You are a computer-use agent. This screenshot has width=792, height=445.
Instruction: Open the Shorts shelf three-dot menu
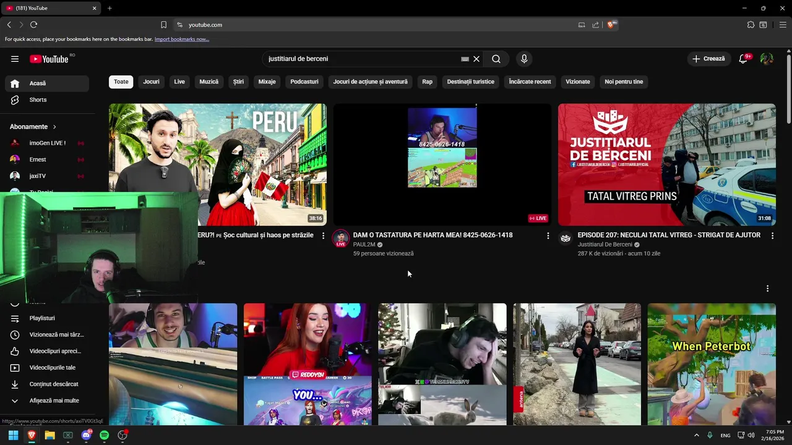767,289
